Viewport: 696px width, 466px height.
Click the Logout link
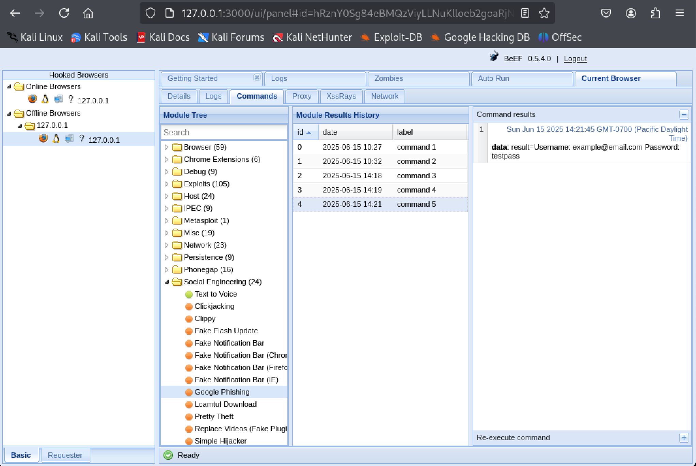click(575, 59)
